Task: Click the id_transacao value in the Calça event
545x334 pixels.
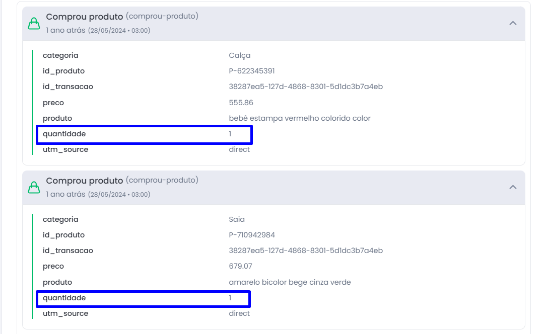Action: [x=306, y=87]
